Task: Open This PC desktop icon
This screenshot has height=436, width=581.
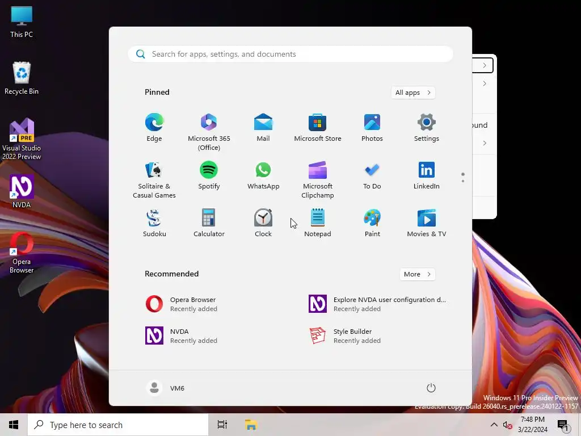Action: [22, 22]
